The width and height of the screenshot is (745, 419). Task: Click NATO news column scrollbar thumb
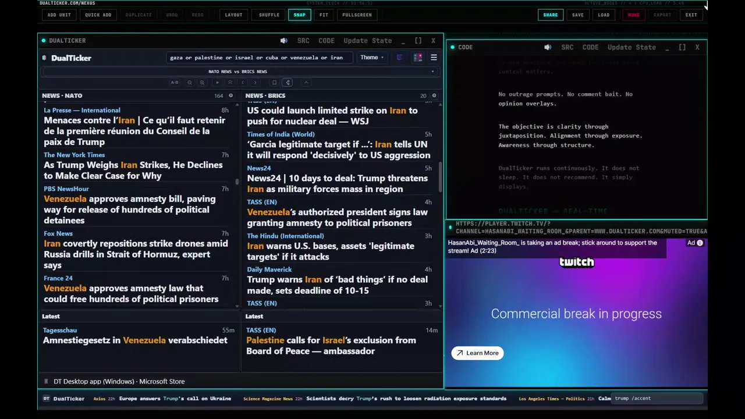237,182
